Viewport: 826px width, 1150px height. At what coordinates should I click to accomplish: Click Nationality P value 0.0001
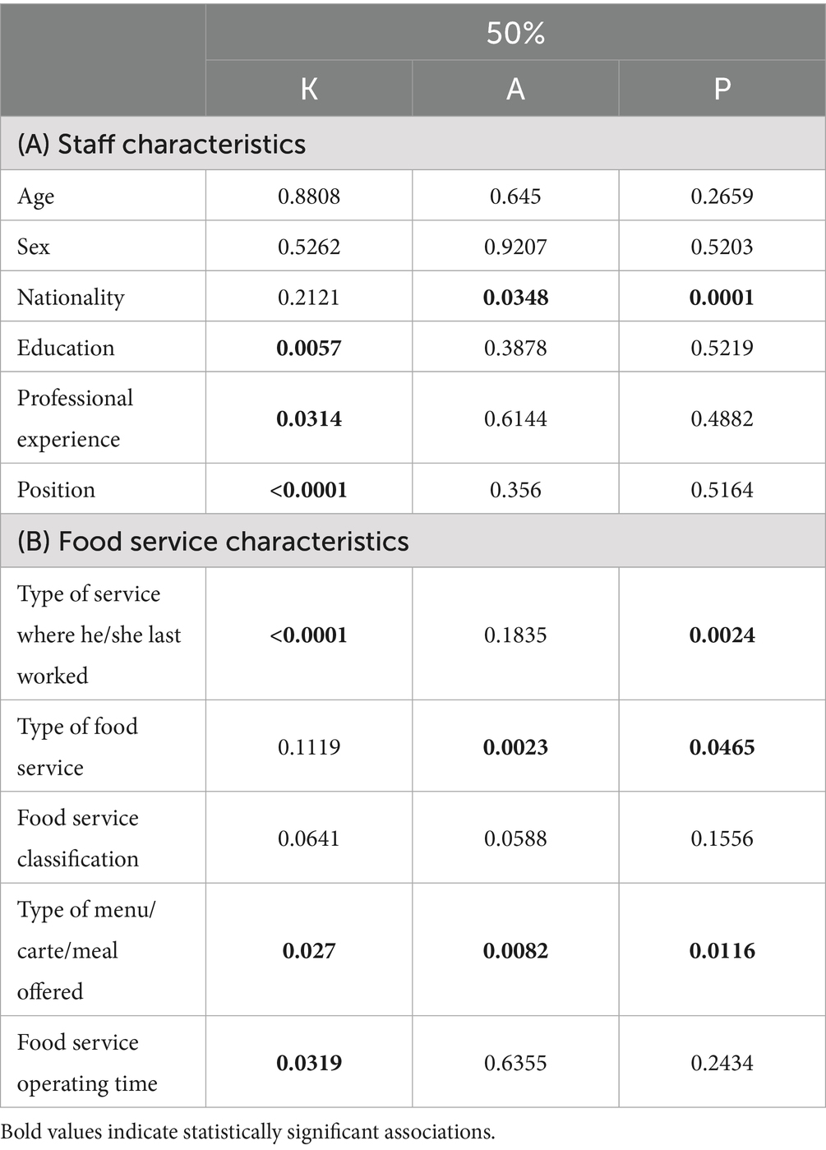click(722, 298)
